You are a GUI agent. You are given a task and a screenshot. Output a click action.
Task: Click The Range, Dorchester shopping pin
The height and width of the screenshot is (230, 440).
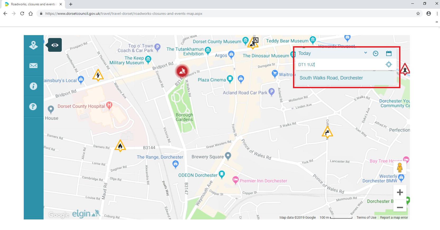pos(176,164)
